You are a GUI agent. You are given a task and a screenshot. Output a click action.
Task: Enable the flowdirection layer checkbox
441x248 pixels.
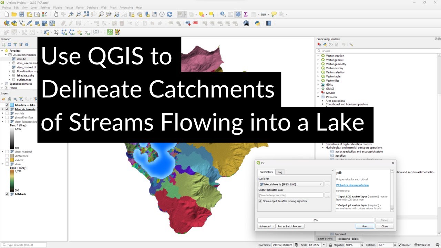tap(7, 117)
